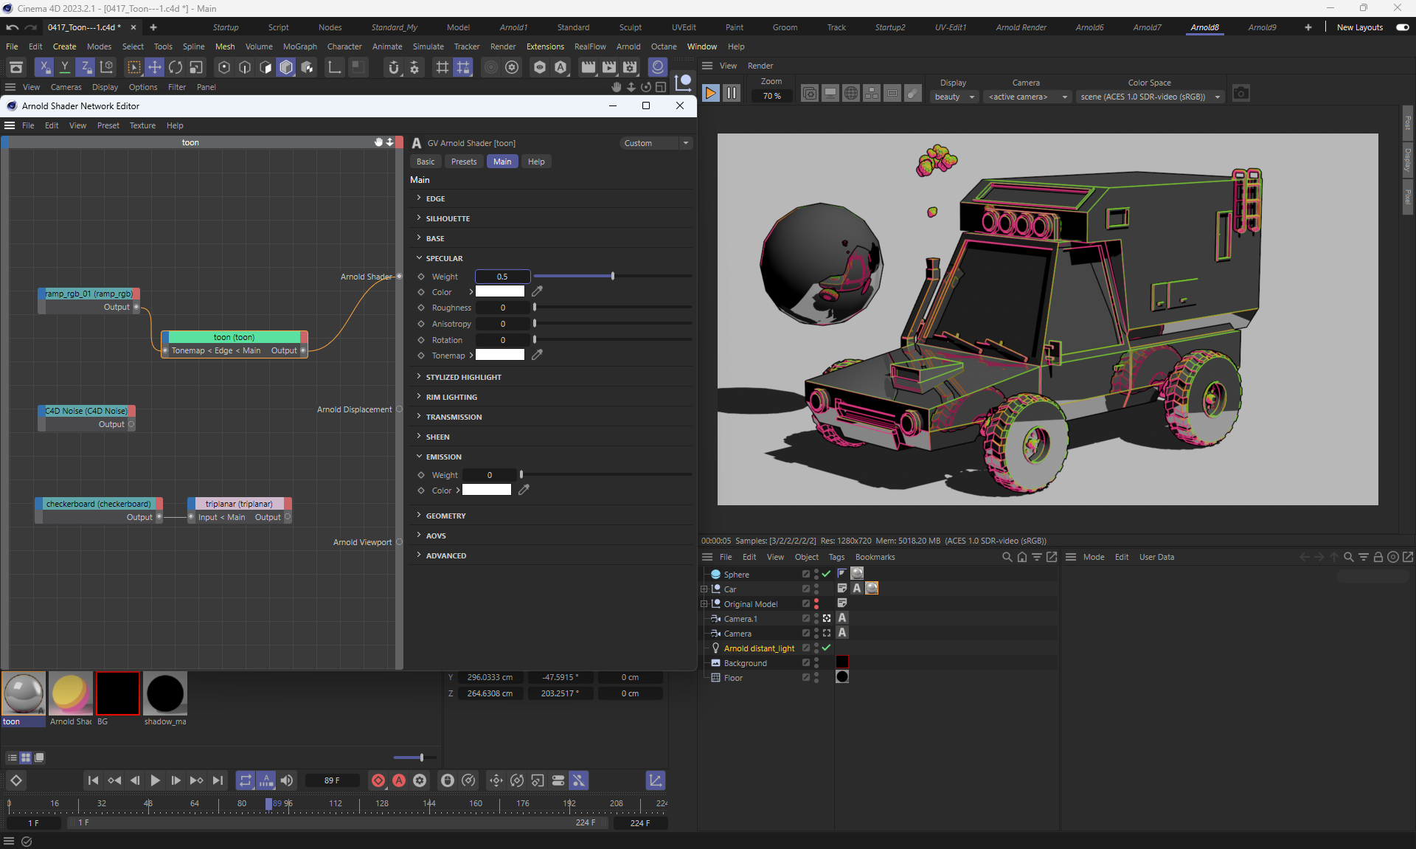Switch to the Presets tab
The height and width of the screenshot is (849, 1416).
coord(463,162)
